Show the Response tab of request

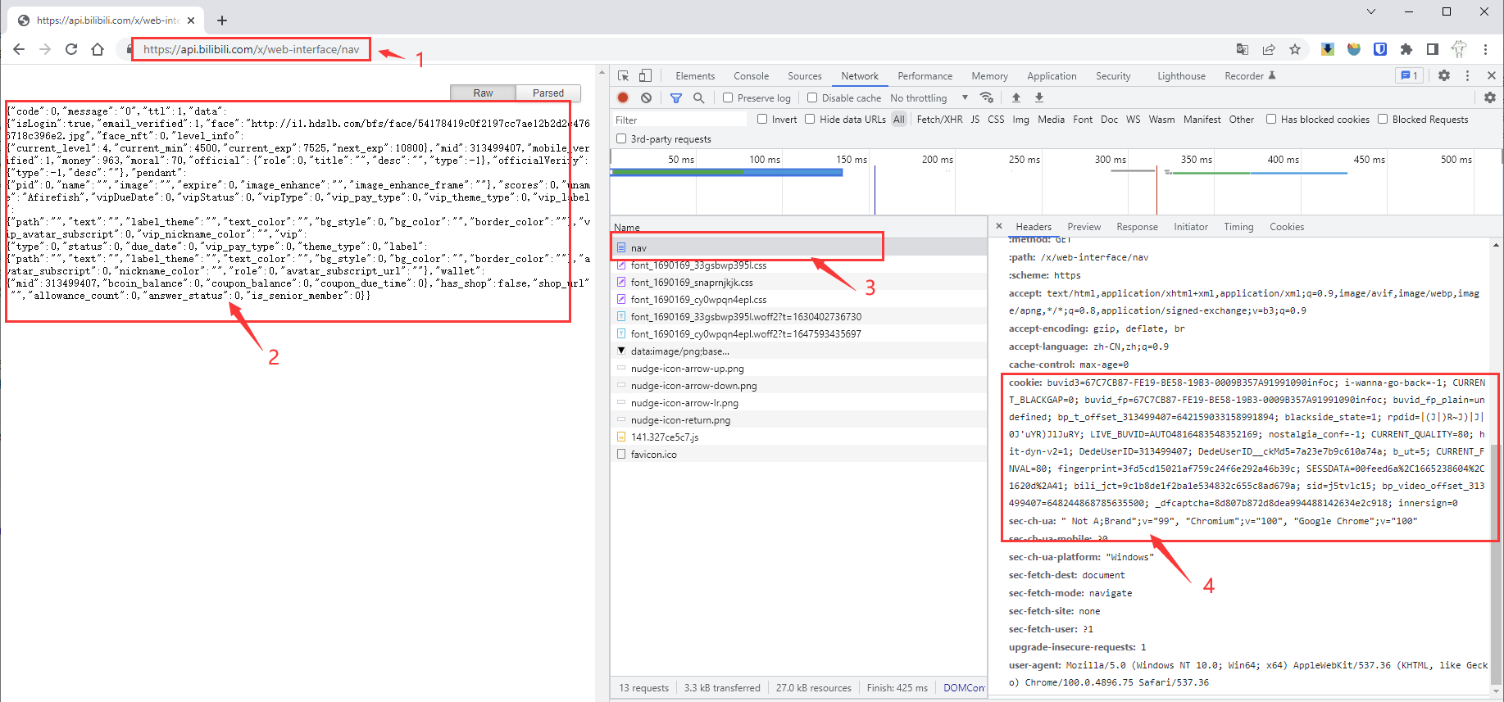[1137, 227]
